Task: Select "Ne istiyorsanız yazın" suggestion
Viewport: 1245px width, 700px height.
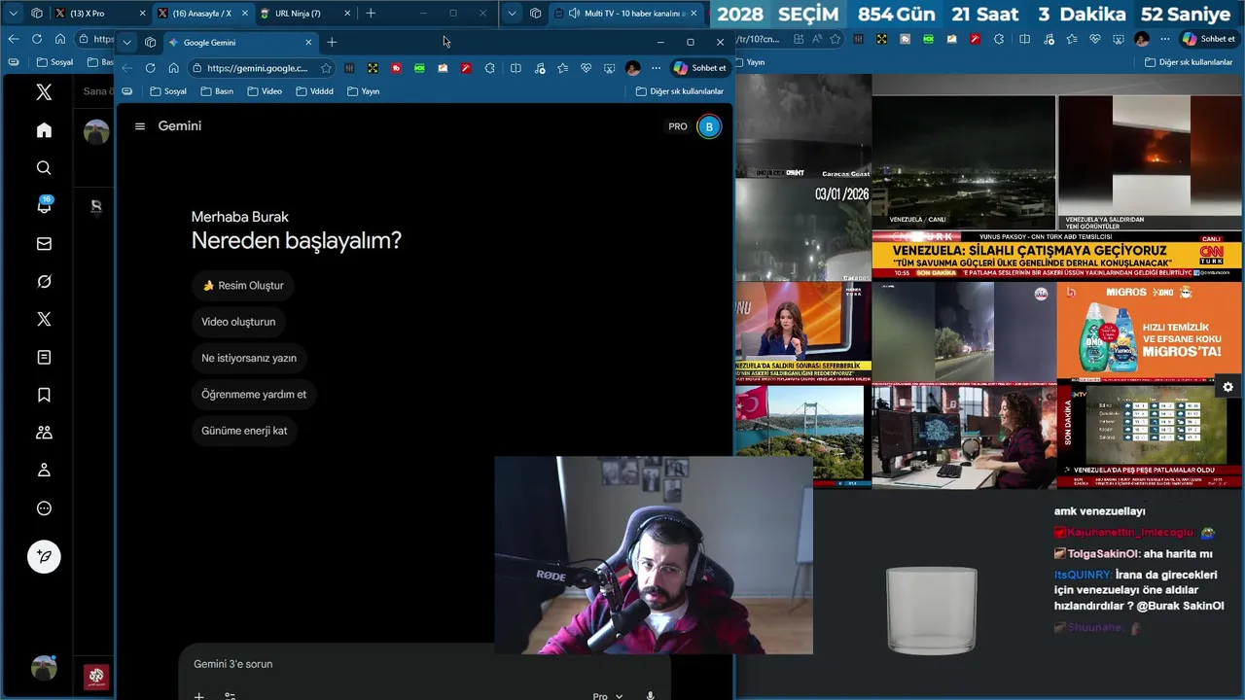Action: point(249,358)
